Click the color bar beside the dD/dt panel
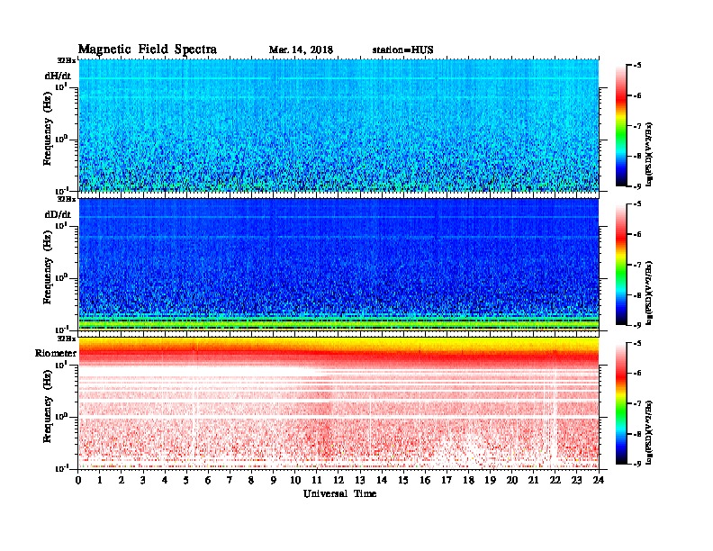This screenshot has width=713, height=551. pos(621,264)
